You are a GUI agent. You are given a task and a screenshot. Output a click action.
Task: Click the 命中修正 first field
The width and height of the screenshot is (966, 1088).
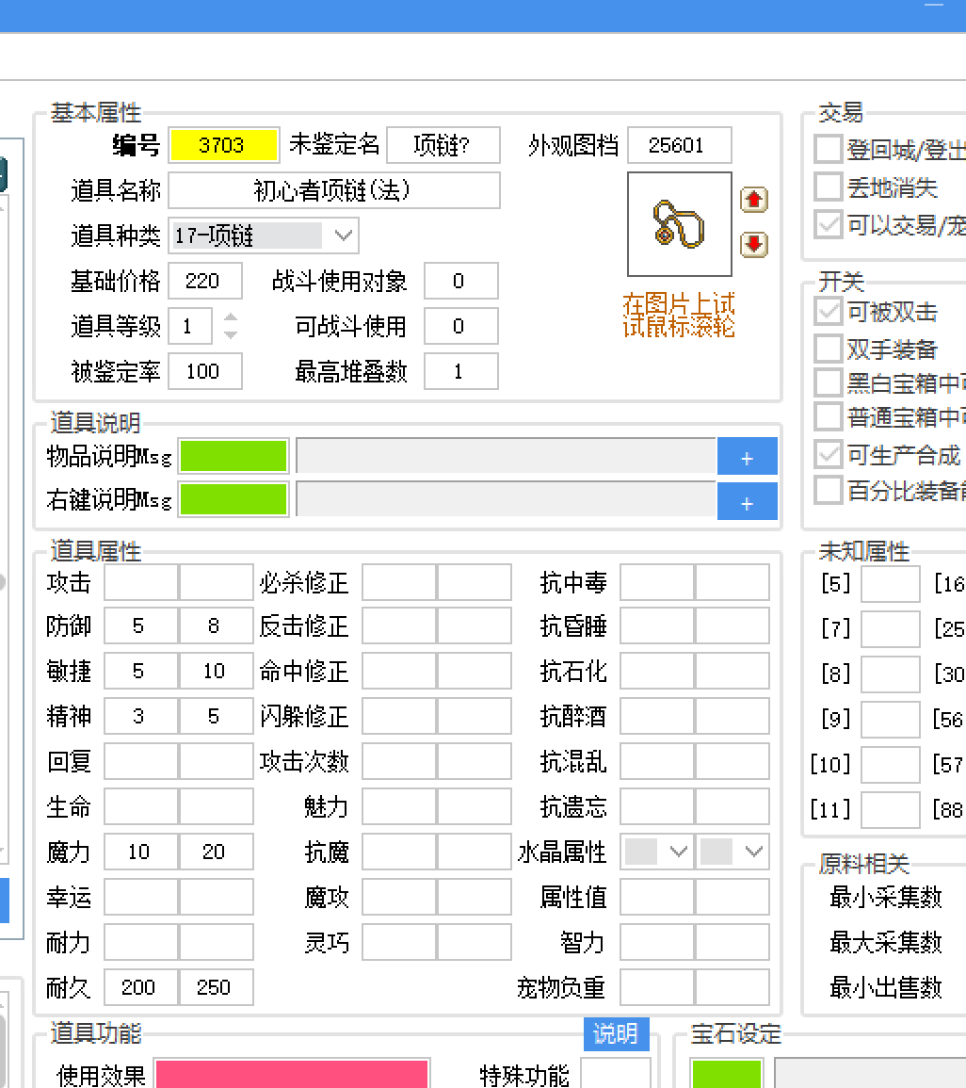pos(399,671)
